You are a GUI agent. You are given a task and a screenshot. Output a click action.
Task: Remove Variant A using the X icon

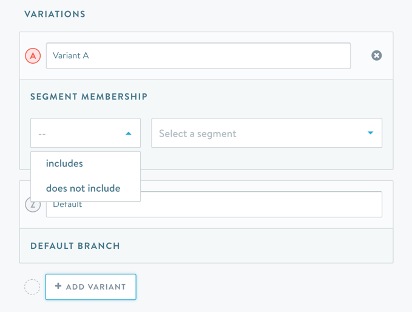(x=377, y=56)
